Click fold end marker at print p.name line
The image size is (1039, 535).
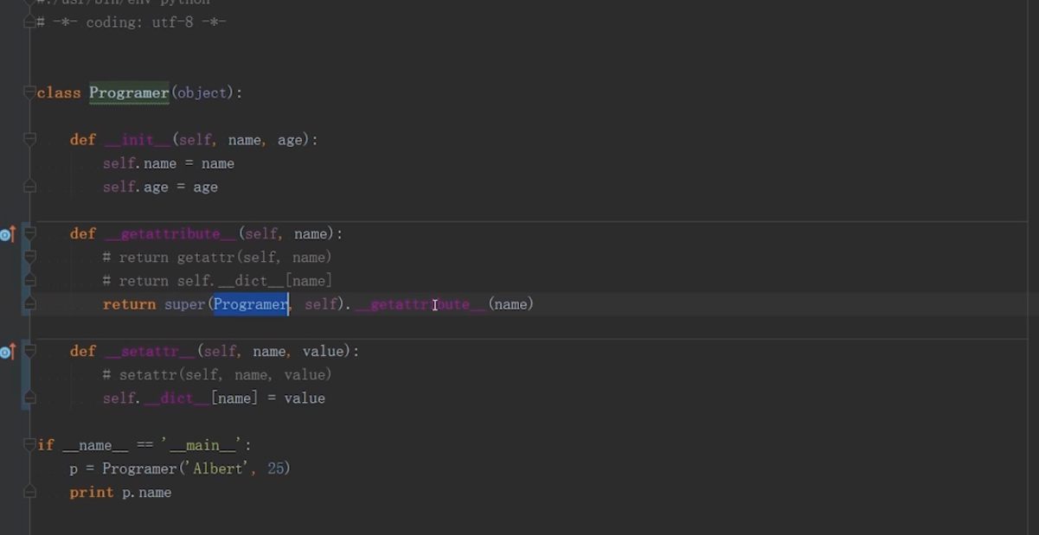point(30,492)
